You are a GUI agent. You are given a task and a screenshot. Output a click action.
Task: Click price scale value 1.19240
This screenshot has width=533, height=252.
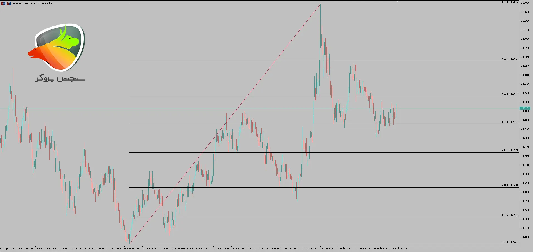525,66
